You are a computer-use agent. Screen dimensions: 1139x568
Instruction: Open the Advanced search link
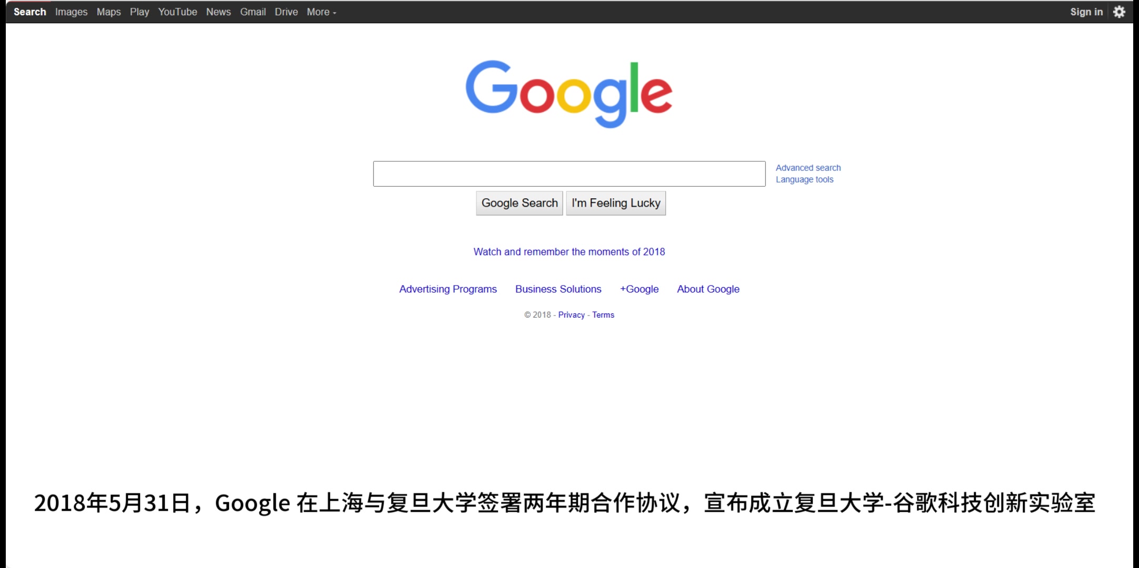808,168
